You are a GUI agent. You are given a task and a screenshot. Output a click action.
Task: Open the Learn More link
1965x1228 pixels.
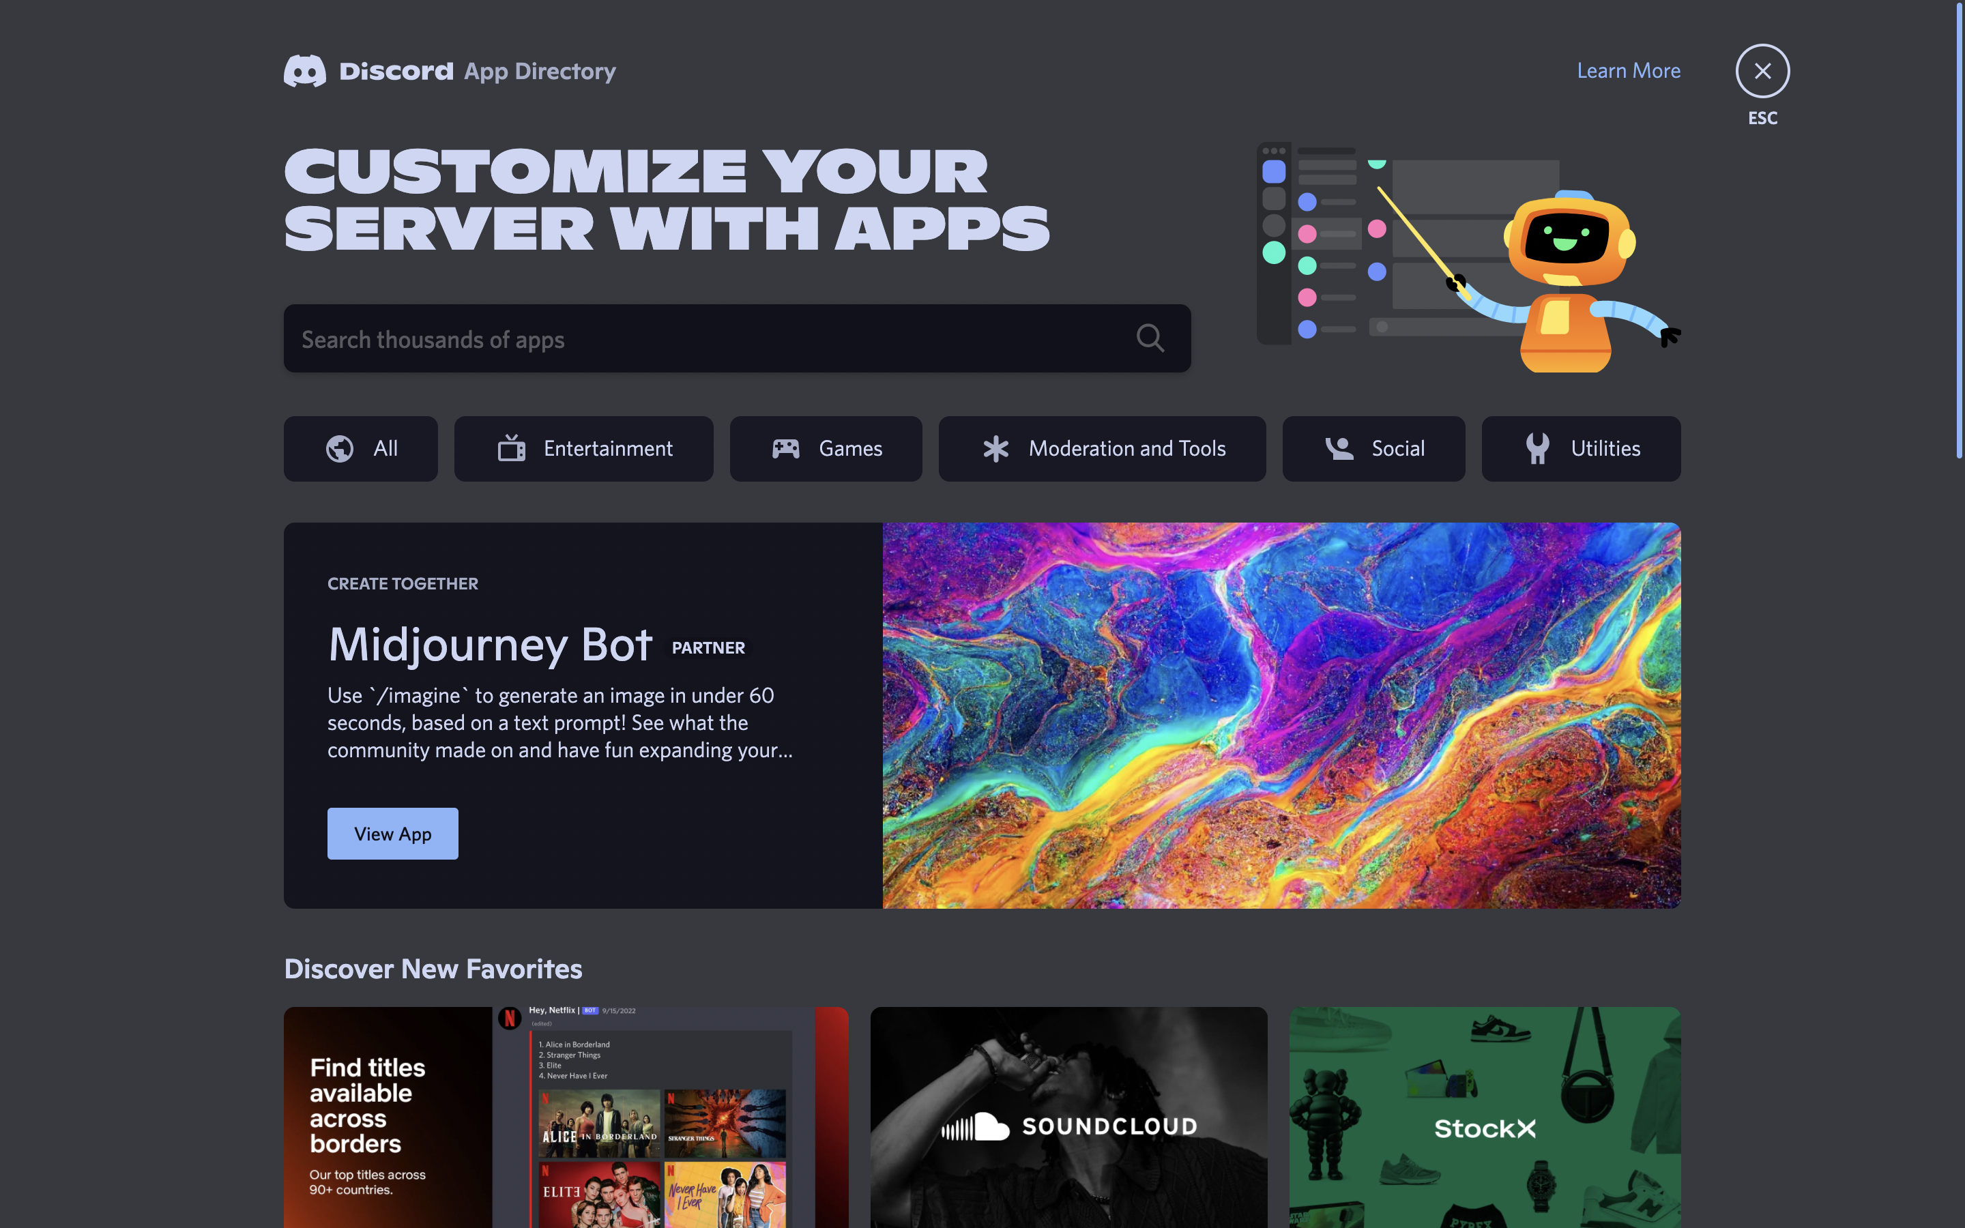tap(1628, 71)
